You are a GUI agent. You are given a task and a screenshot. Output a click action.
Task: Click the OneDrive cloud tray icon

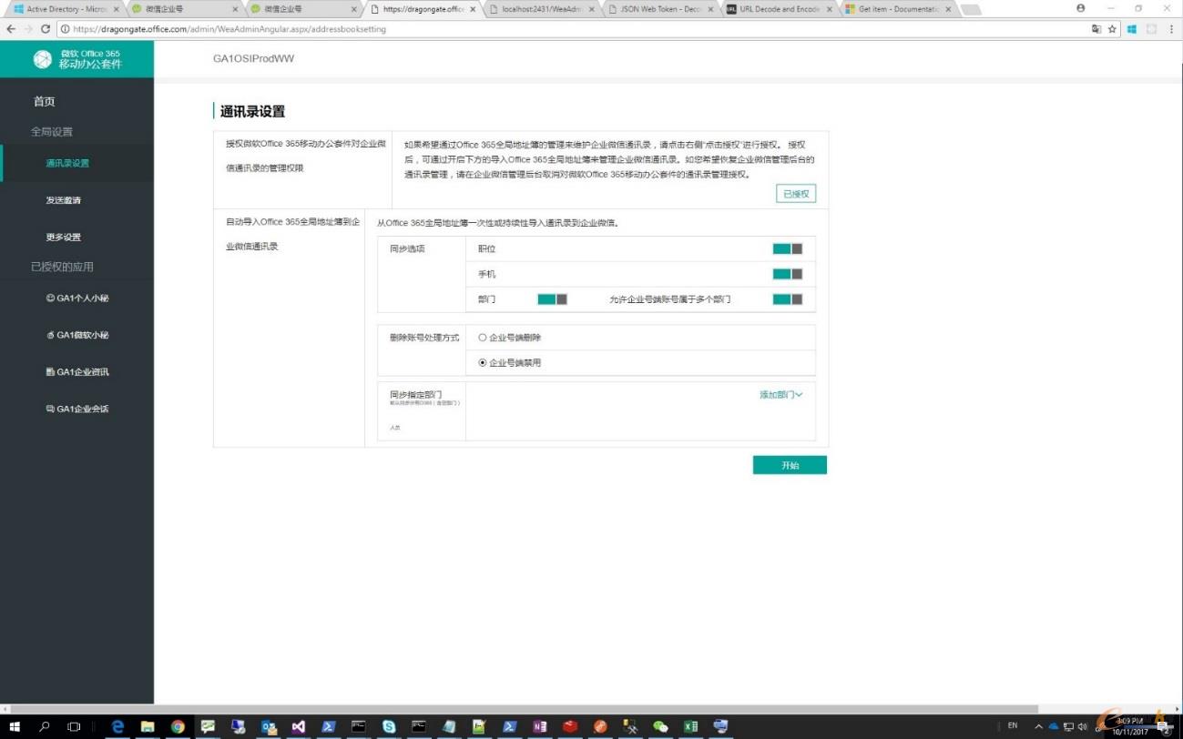[1054, 726]
